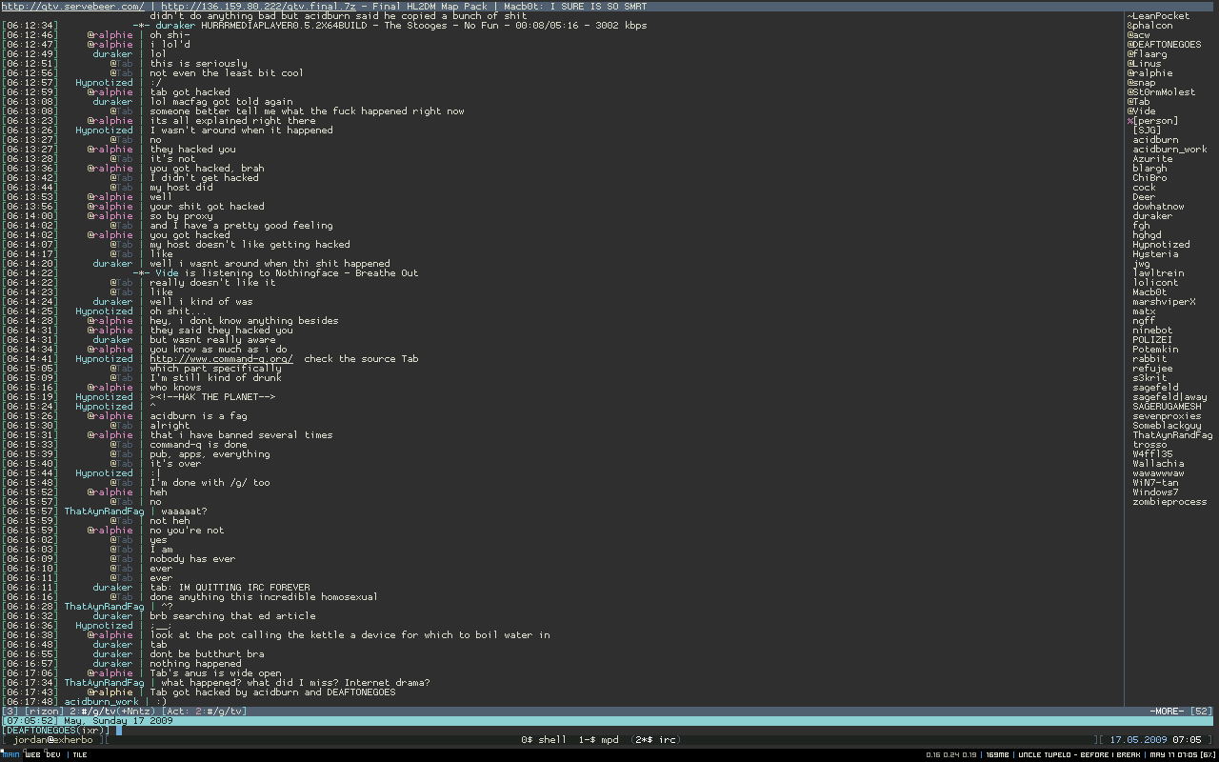Image resolution: width=1219 pixels, height=762 pixels.
Task: Select lawltrein in the nick list
Action: tap(1158, 273)
